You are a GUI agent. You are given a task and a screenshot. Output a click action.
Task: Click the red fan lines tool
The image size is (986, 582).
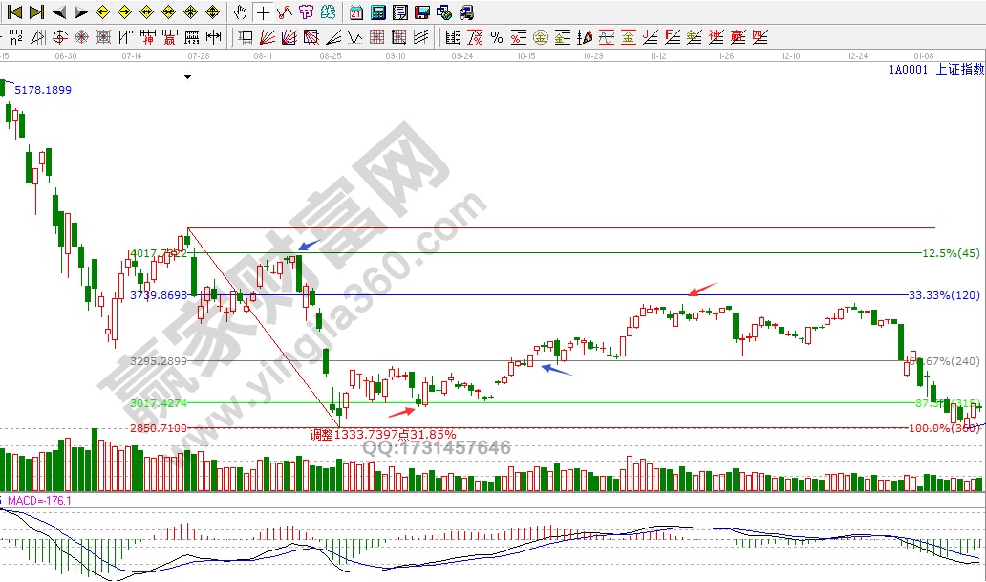[x=268, y=37]
